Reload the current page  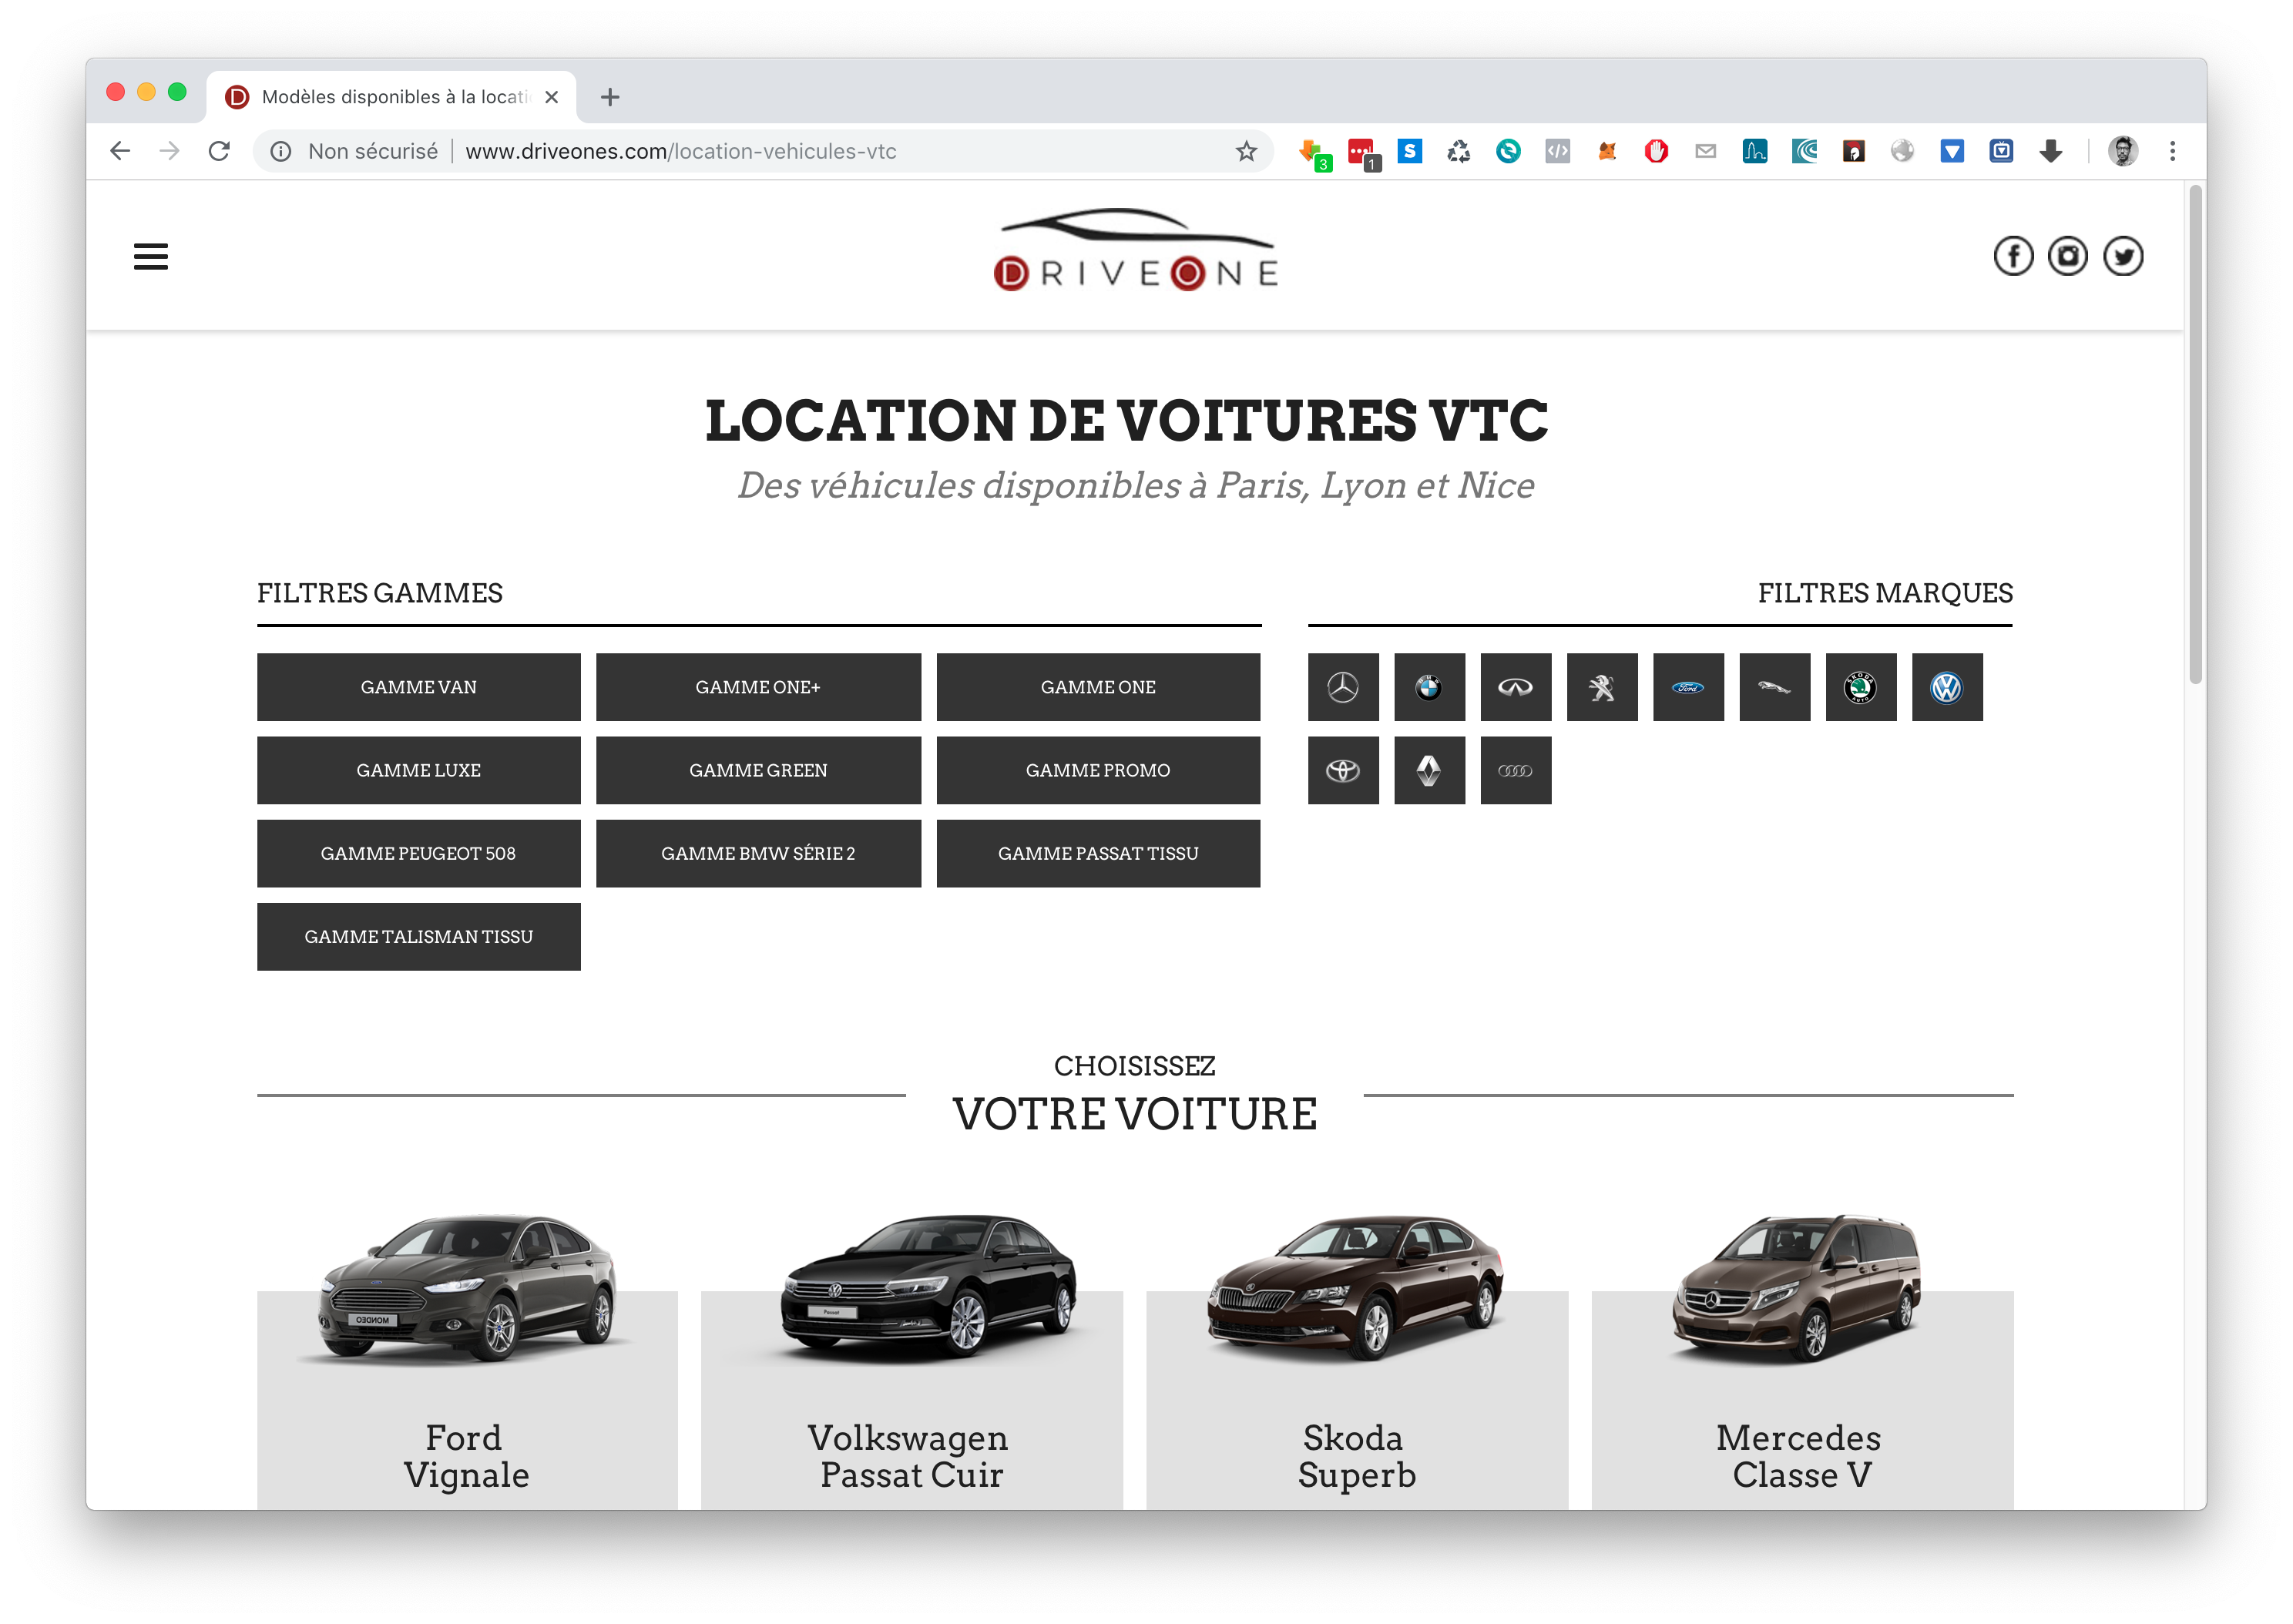pos(219,151)
